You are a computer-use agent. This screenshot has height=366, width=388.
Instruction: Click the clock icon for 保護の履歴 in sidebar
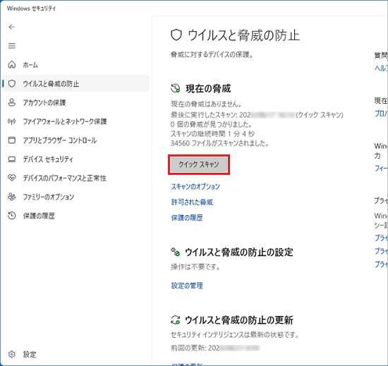point(11,216)
